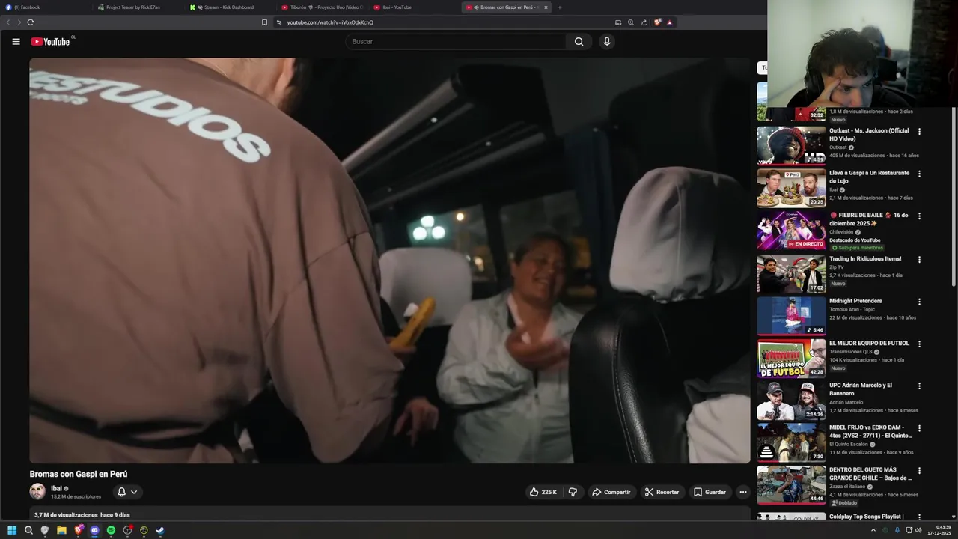Open Spotify from the taskbar
Viewport: 958px width, 539px height.
tap(111, 530)
